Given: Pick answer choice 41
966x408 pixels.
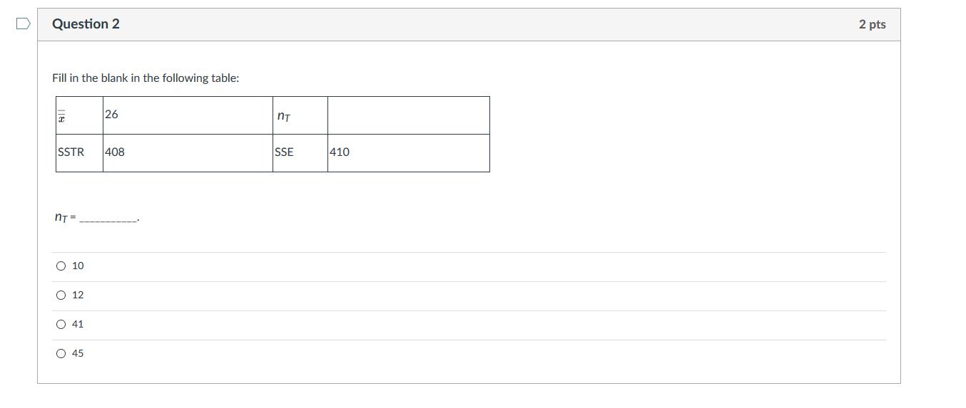Looking at the screenshot, I should point(61,325).
